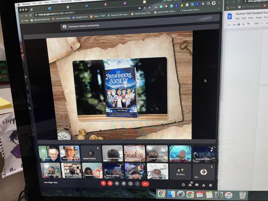Open Tasks - TPSP bookmark
Screen dimensions: 268x201
pos(98,16)
